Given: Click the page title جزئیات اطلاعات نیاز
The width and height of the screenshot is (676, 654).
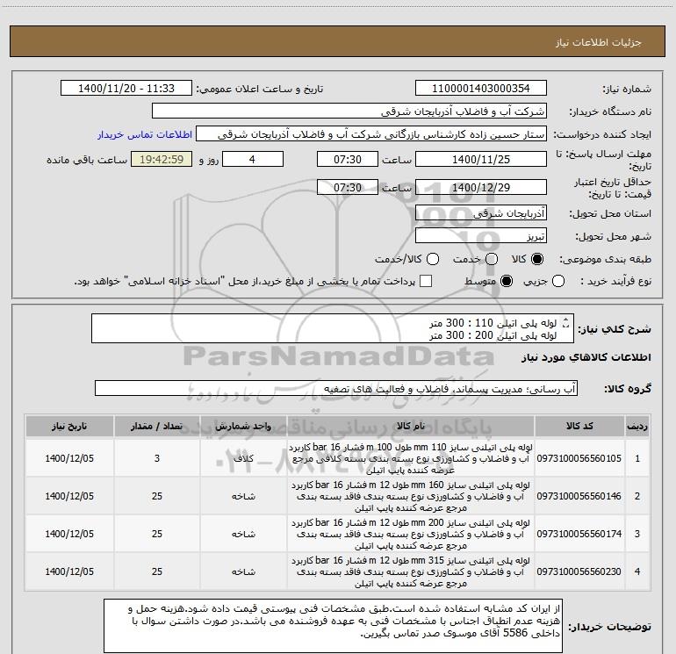Looking at the screenshot, I should (599, 42).
